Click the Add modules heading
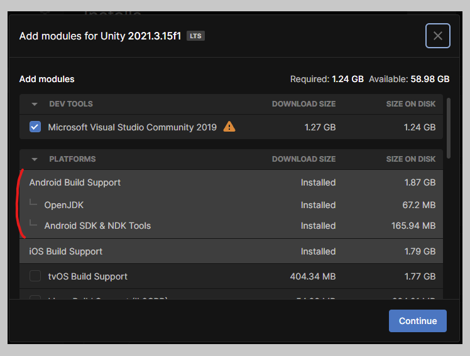This screenshot has height=356, width=470. tap(46, 79)
